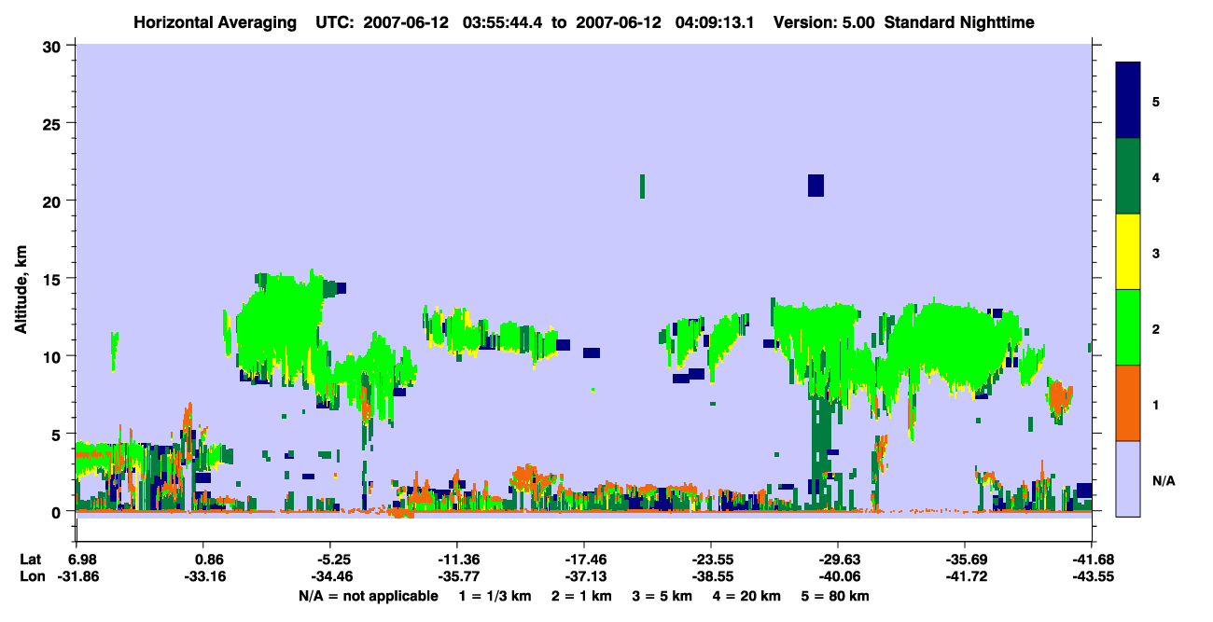
Task: Click the 'Altitude, km' axis label
Action: tap(21, 290)
